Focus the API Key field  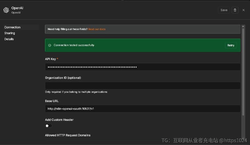pyautogui.click(x=143, y=67)
